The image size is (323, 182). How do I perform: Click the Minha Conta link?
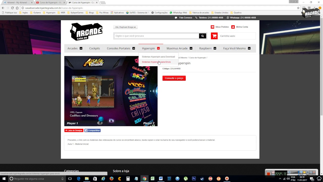click(x=242, y=27)
